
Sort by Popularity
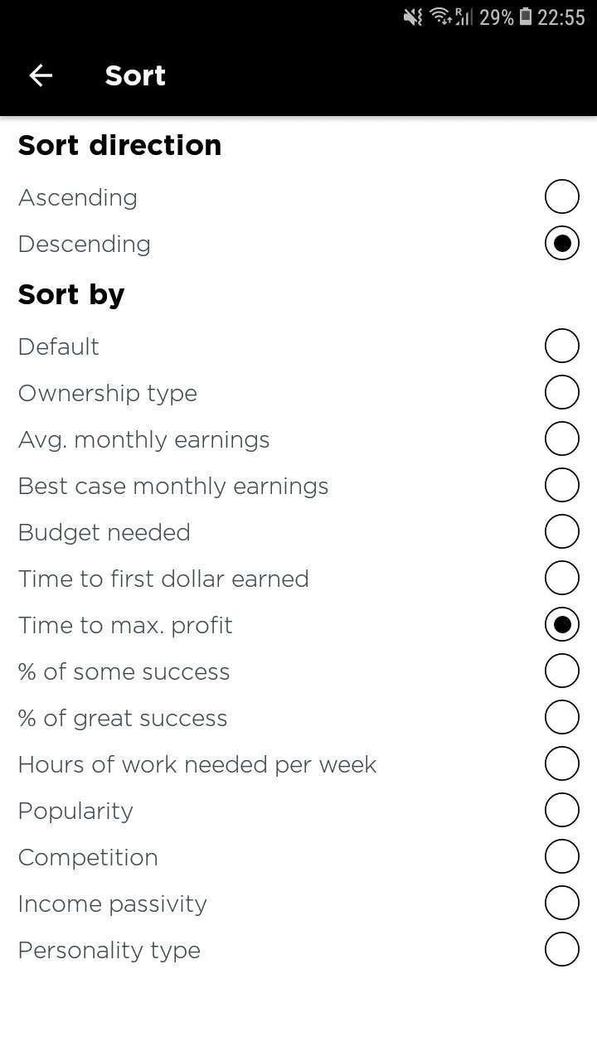(561, 810)
